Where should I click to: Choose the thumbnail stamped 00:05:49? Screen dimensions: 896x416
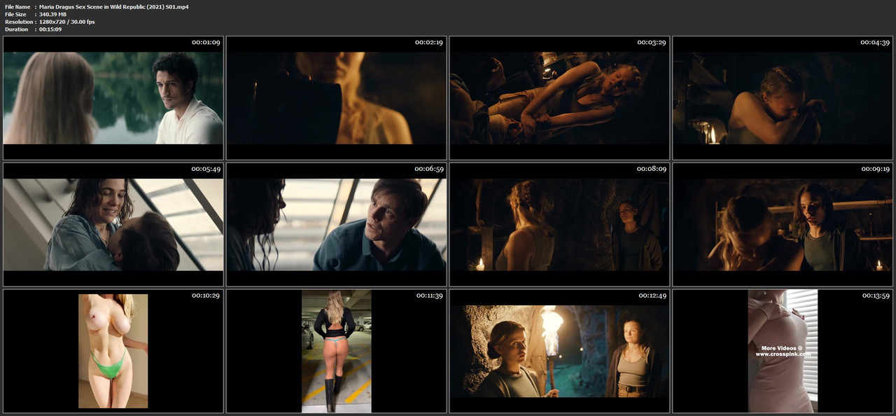pos(113,225)
